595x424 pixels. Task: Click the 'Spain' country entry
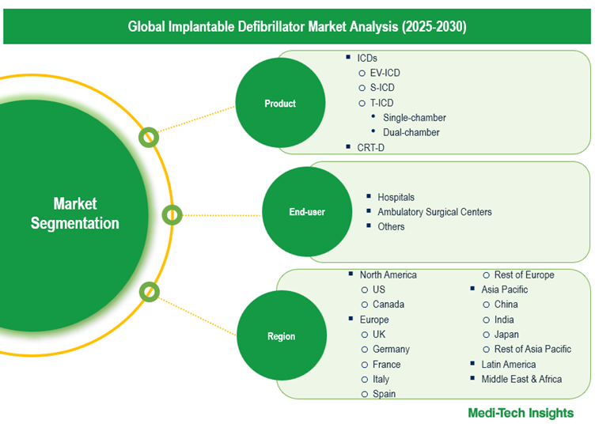pos(384,394)
